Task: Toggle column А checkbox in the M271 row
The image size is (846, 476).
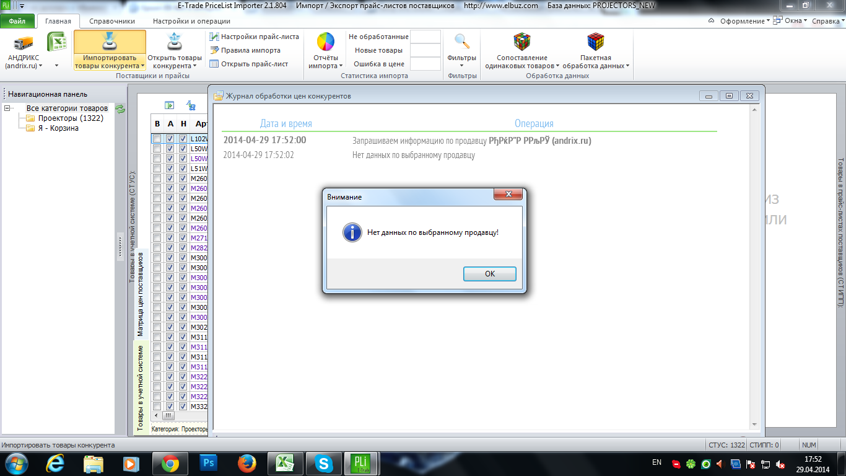Action: pyautogui.click(x=170, y=238)
